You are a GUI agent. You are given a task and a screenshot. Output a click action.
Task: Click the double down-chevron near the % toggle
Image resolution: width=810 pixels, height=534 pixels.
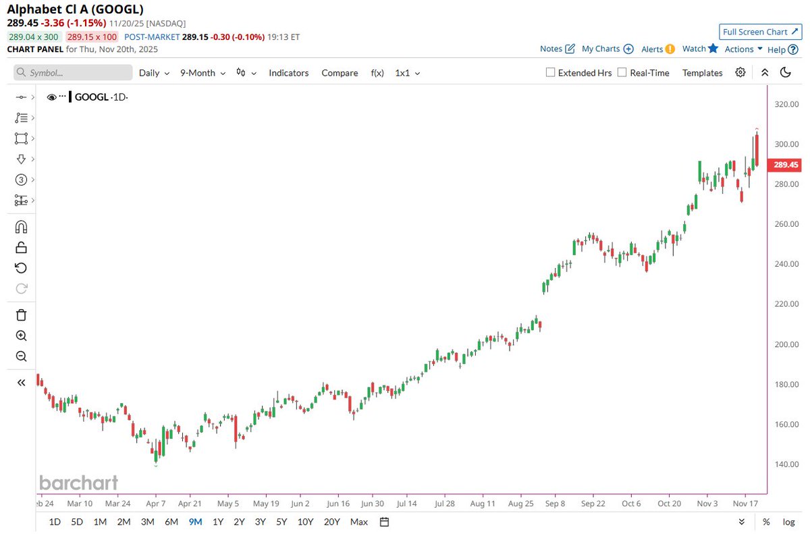pyautogui.click(x=742, y=521)
